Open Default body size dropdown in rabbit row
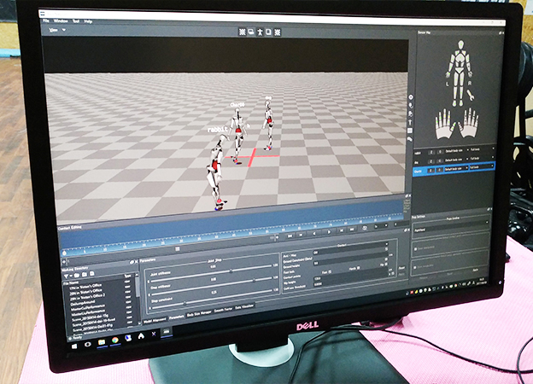This screenshot has width=533, height=384. click(x=457, y=150)
